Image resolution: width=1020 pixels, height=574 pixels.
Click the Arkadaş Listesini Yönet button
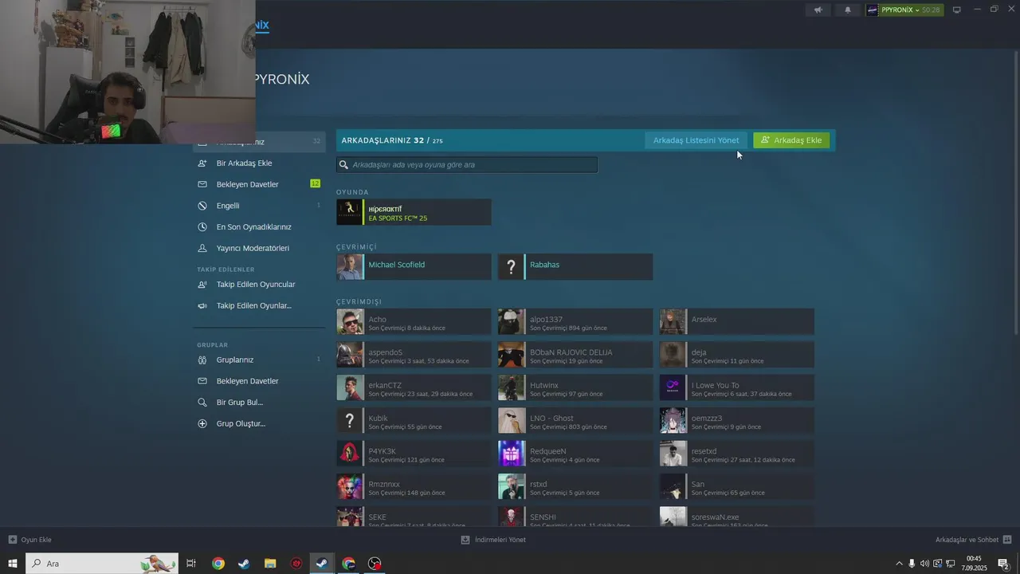pos(696,140)
